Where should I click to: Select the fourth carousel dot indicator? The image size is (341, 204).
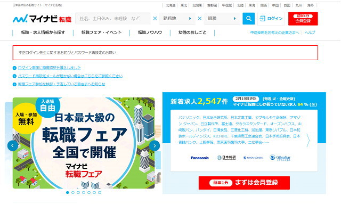(84, 192)
